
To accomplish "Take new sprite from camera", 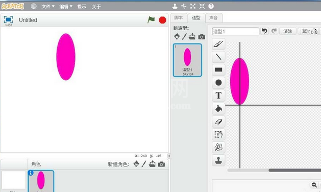I will 162,164.
